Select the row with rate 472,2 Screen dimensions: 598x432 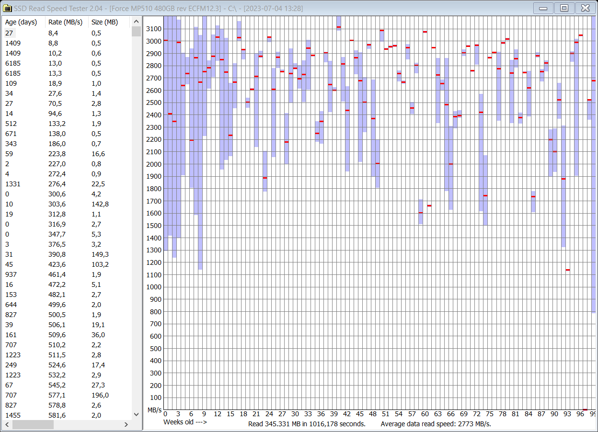point(67,284)
